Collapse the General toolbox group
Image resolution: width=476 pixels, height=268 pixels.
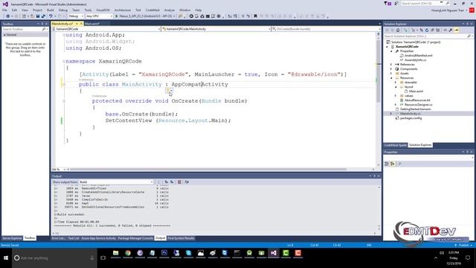pos(4,35)
